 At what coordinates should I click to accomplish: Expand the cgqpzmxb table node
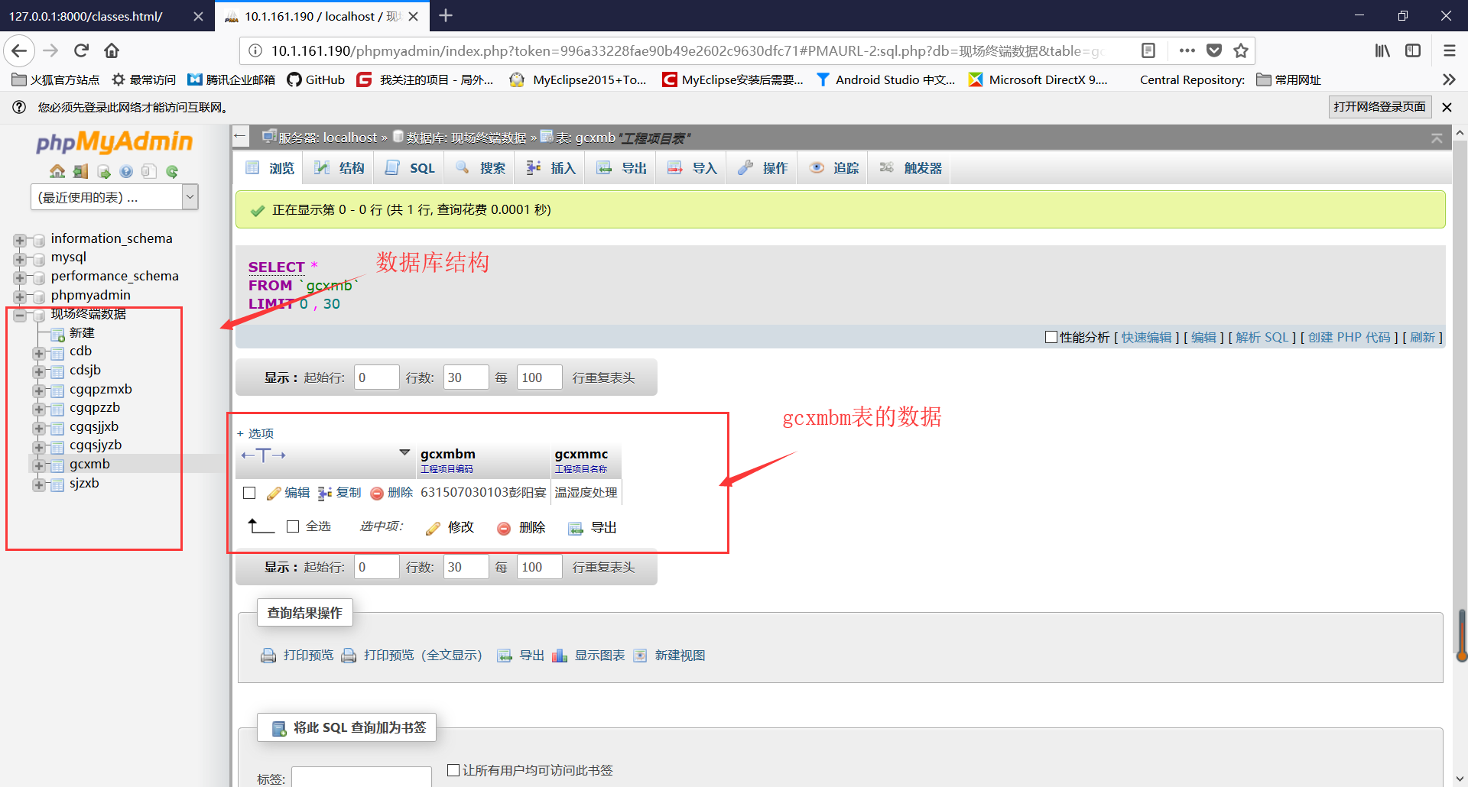click(38, 390)
